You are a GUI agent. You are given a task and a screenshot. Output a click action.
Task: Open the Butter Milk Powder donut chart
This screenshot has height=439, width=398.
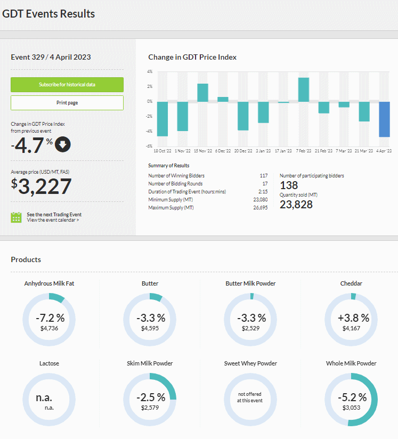tap(250, 320)
